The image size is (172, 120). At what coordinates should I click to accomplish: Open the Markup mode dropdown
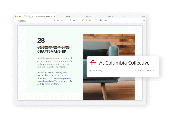(x=22, y=21)
